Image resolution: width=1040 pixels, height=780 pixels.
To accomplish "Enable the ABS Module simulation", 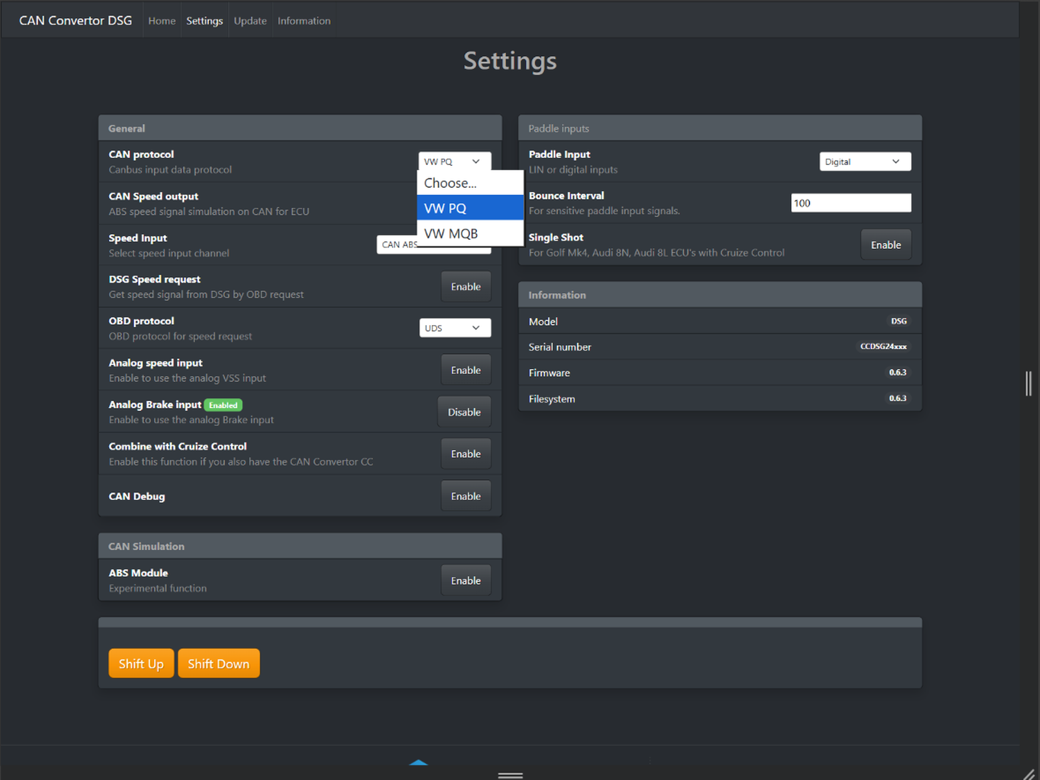I will pyautogui.click(x=465, y=580).
